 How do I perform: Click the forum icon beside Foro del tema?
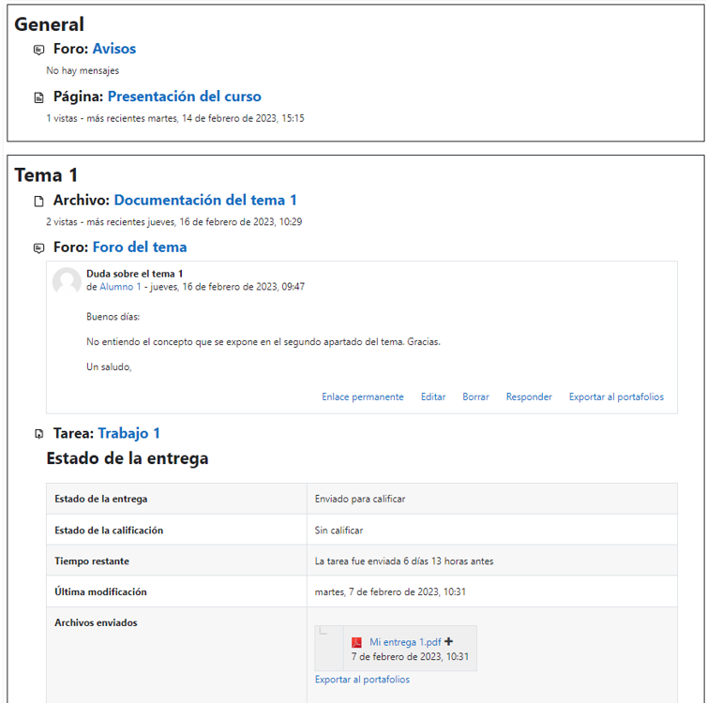click(38, 248)
